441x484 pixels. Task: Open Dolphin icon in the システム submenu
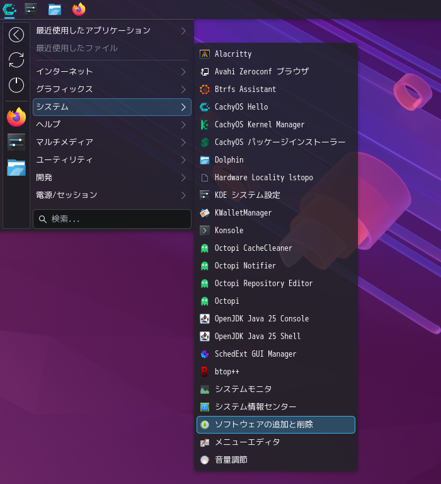205,160
